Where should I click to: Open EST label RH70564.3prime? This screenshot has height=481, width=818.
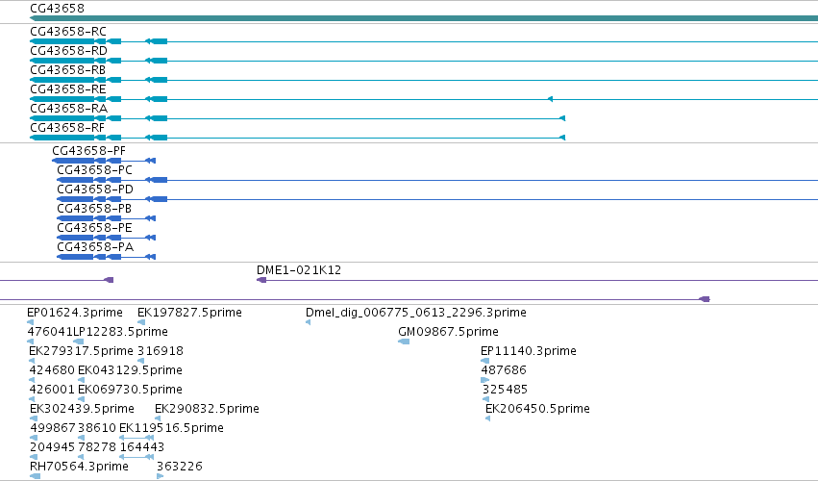(79, 467)
